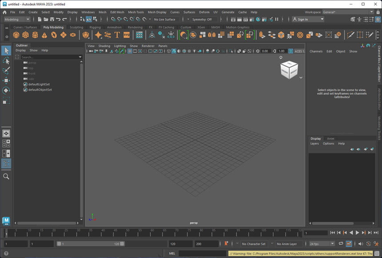Click the animation end time field 200
Screen dimensions: 382x258
pyautogui.click(x=206, y=244)
